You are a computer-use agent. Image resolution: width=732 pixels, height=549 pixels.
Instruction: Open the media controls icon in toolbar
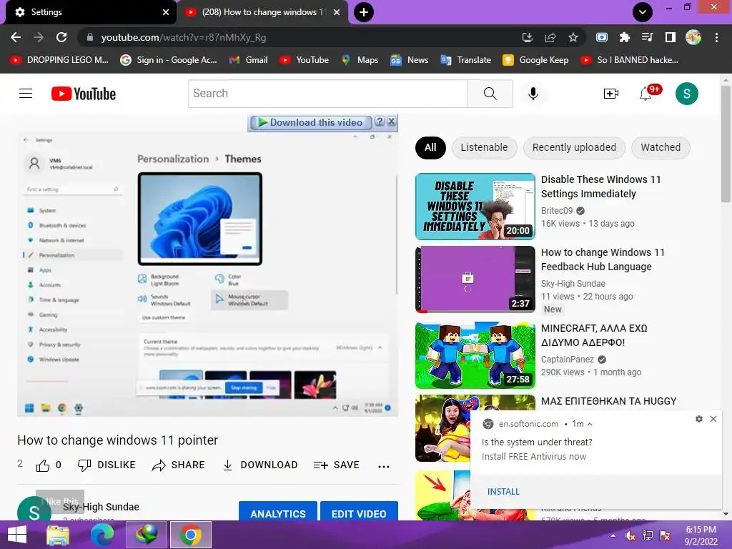[647, 37]
